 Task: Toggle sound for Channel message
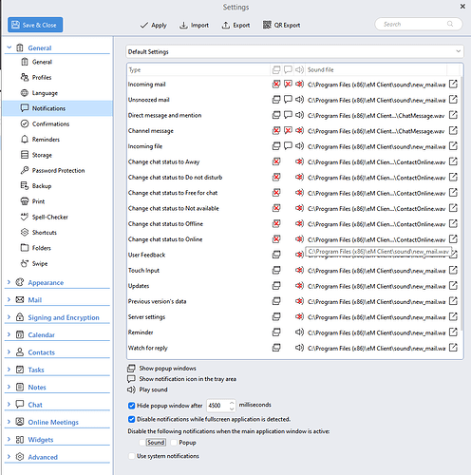coord(299,131)
